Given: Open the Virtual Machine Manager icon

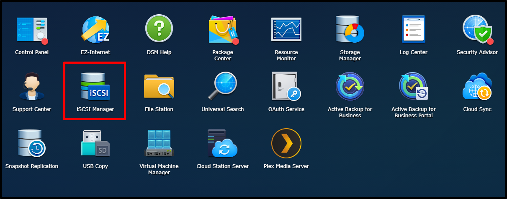Looking at the screenshot, I should [159, 143].
